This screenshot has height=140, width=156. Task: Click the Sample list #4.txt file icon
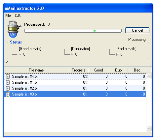[8, 76]
